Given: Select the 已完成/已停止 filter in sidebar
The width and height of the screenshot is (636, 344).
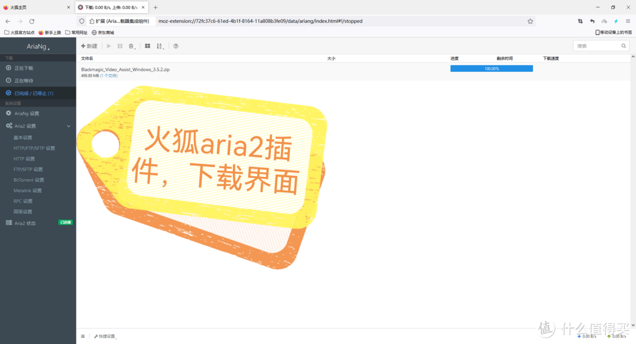Looking at the screenshot, I should (x=32, y=93).
